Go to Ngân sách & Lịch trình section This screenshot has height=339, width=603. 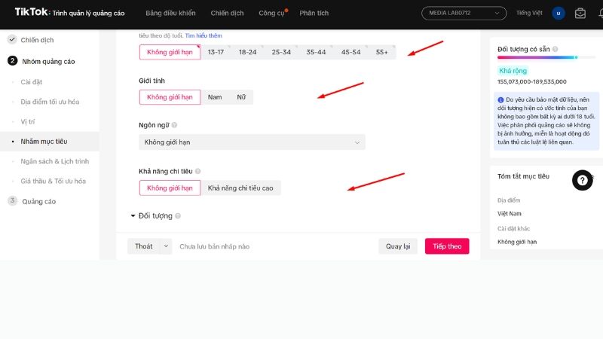[54, 161]
